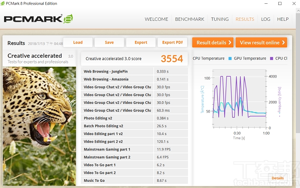Click the temperature and frequency chart

(x=240, y=99)
